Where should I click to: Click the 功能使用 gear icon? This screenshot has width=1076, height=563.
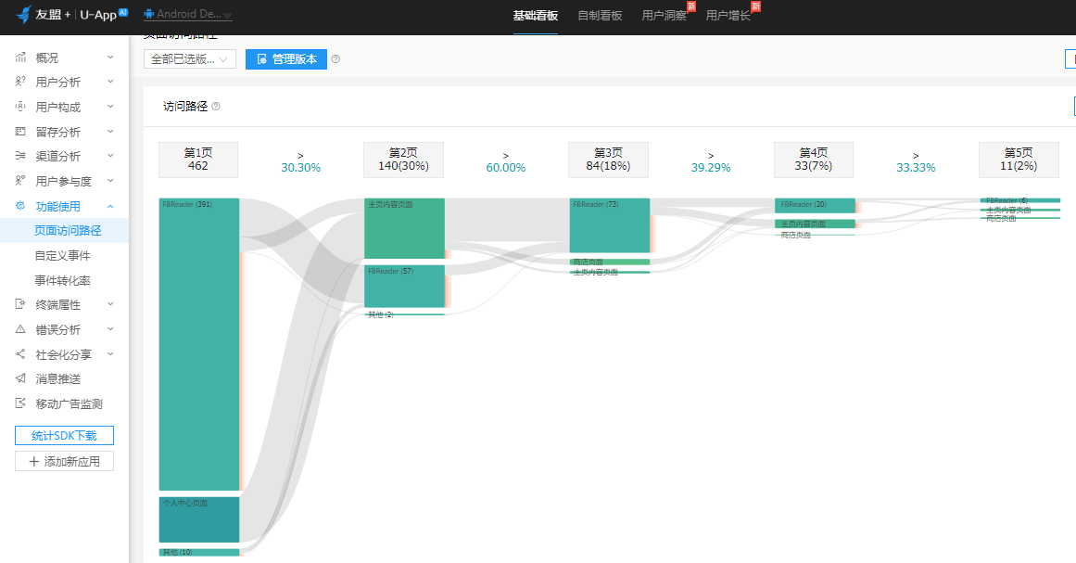point(20,206)
